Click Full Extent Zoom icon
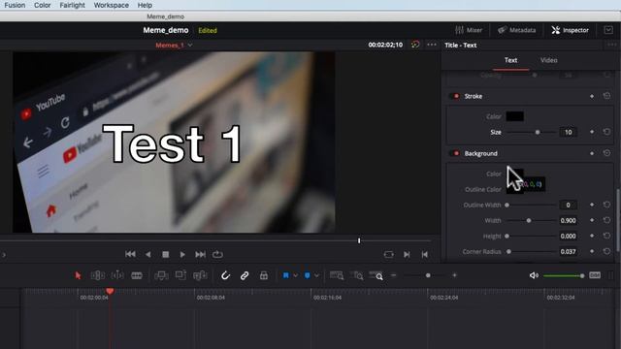This screenshot has height=349, width=621. click(337, 275)
